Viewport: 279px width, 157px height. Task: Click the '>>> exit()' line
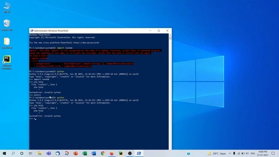click(35, 95)
